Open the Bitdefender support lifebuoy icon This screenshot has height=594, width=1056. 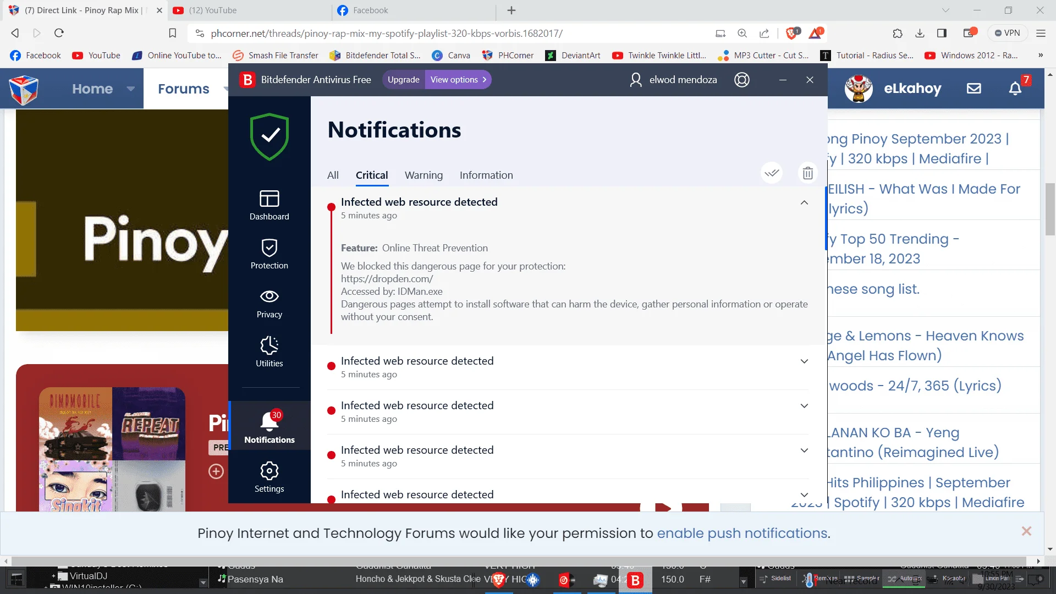(742, 80)
